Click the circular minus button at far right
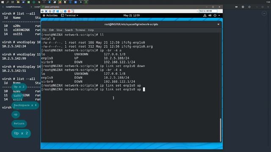 click(264, 14)
